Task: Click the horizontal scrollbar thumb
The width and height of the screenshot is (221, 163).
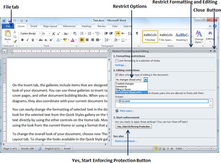Action: tap(43, 144)
